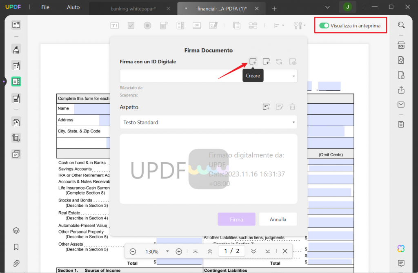Open the Protect PDF tool in sidebar
The height and width of the screenshot is (273, 418).
click(401, 75)
